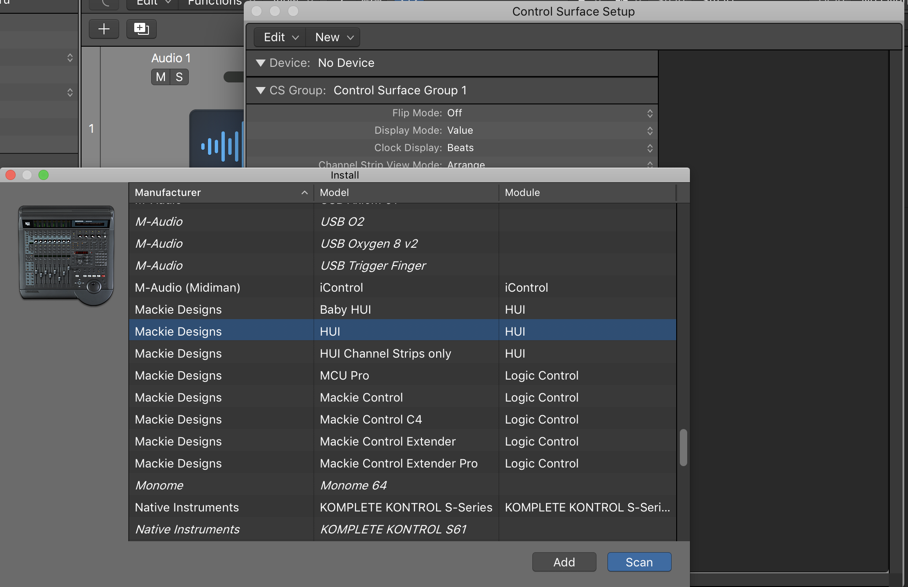Select the USB Trigger Finger row
Viewport: 908px width, 587px height.
pos(402,266)
